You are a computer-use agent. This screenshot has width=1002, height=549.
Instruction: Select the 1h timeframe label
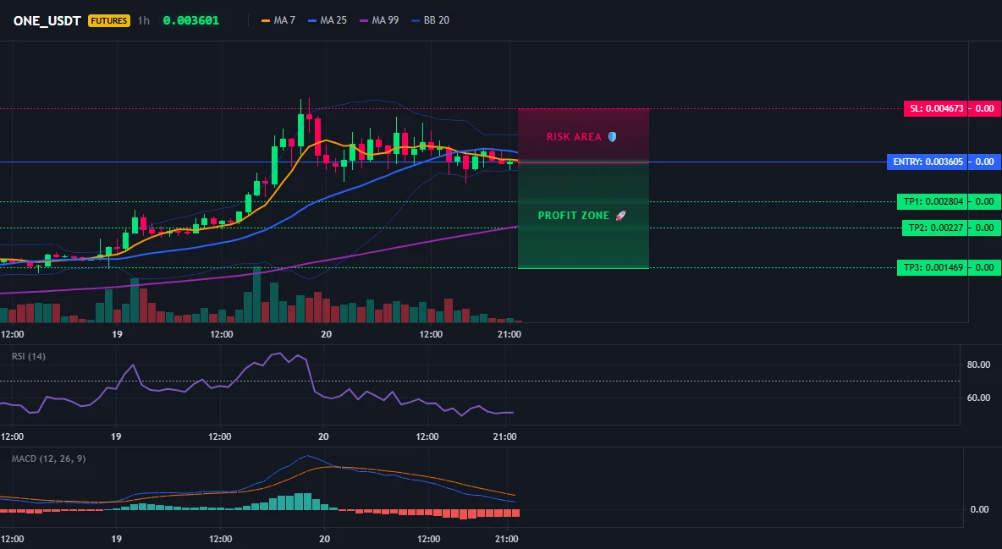pyautogui.click(x=144, y=20)
